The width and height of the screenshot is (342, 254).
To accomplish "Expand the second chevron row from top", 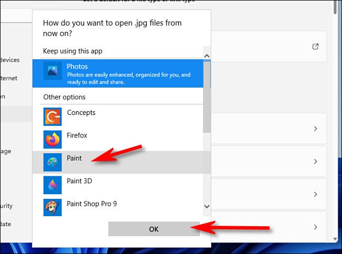I will tap(315, 162).
